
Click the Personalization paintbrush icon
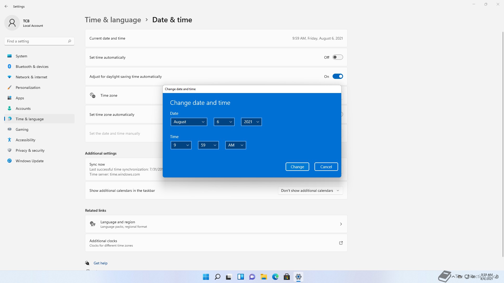coord(9,88)
